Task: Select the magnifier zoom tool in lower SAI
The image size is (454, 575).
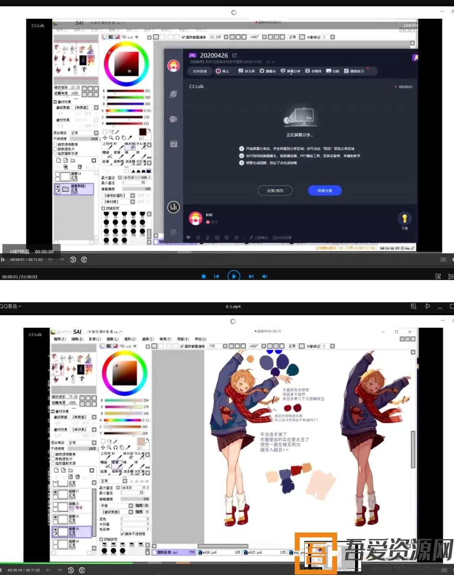Action: (109, 448)
